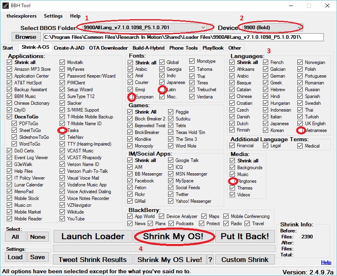Toggle the Languages Shrink all checkbox
This screenshot has width=337, height=276.
tap(232, 62)
